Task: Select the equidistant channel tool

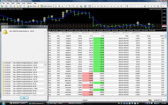Action: point(145,6)
